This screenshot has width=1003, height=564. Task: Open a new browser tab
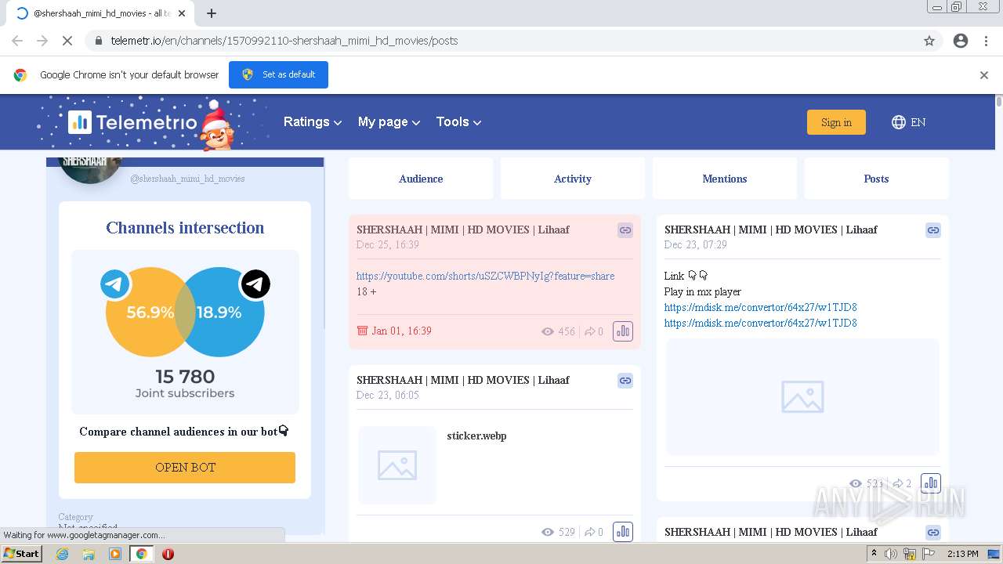pyautogui.click(x=212, y=13)
